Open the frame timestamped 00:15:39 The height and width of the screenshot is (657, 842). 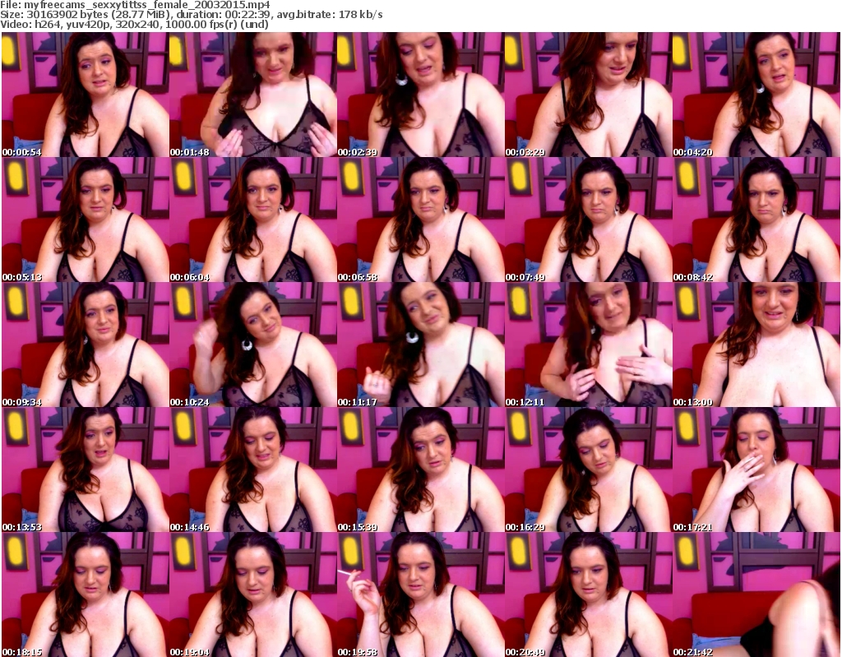click(420, 470)
